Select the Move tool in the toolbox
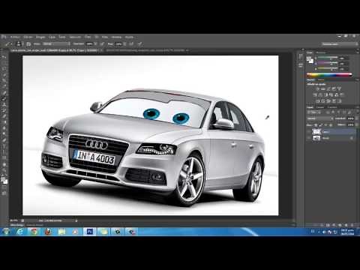Screen dimensions: 360x270 tap(4, 57)
